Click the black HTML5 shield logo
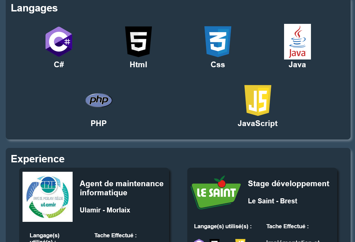 click(138, 42)
